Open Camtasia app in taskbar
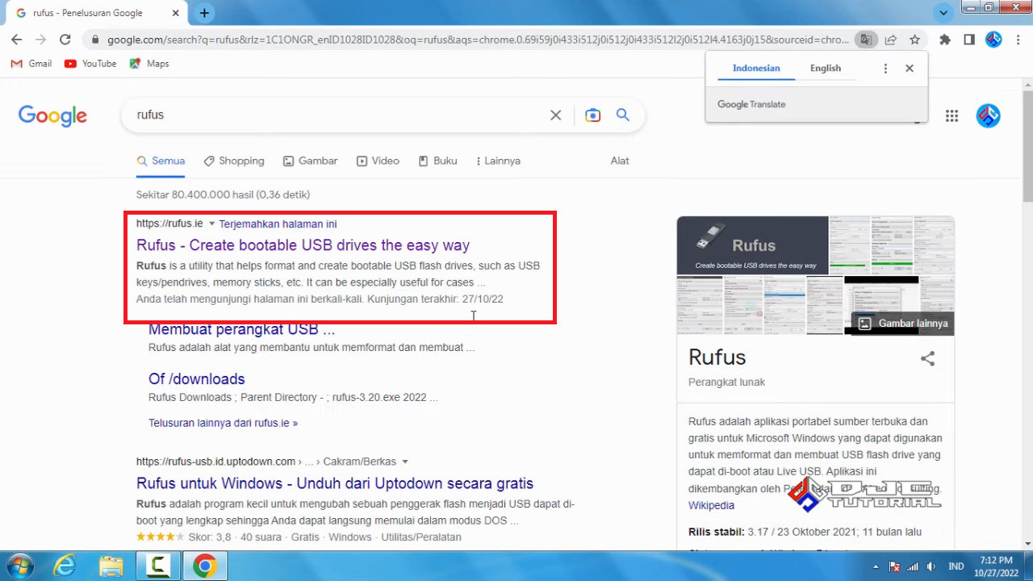This screenshot has height=581, width=1033. (158, 566)
